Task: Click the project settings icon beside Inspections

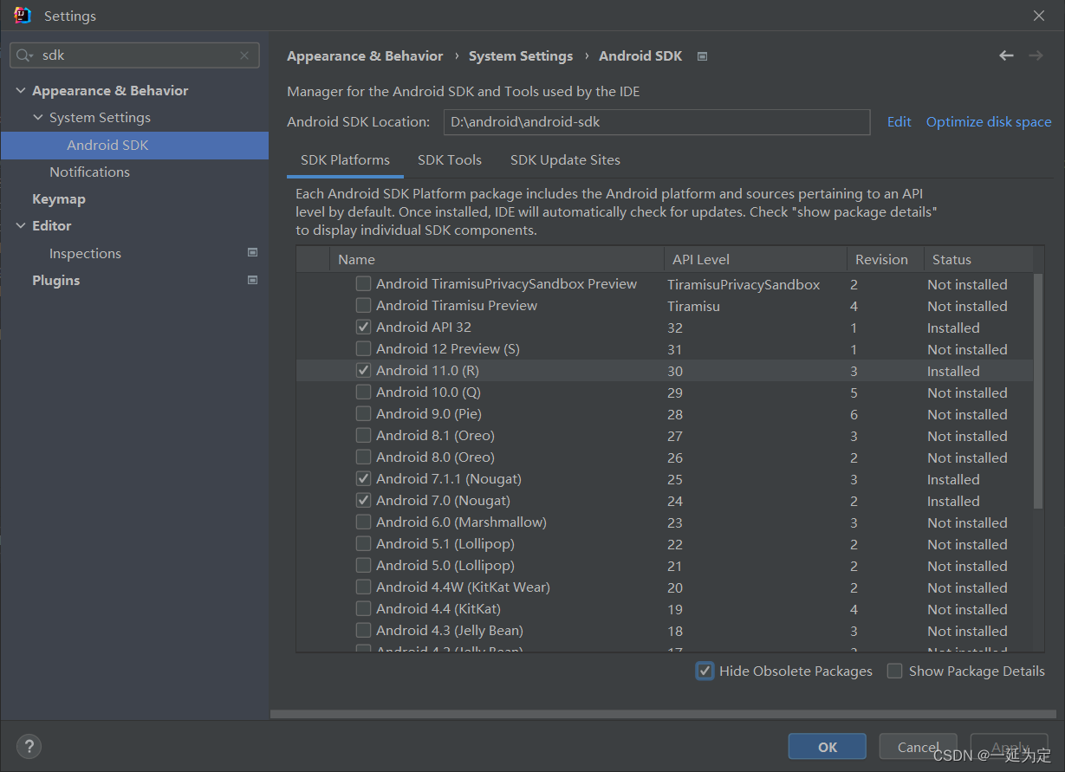Action: (x=252, y=253)
